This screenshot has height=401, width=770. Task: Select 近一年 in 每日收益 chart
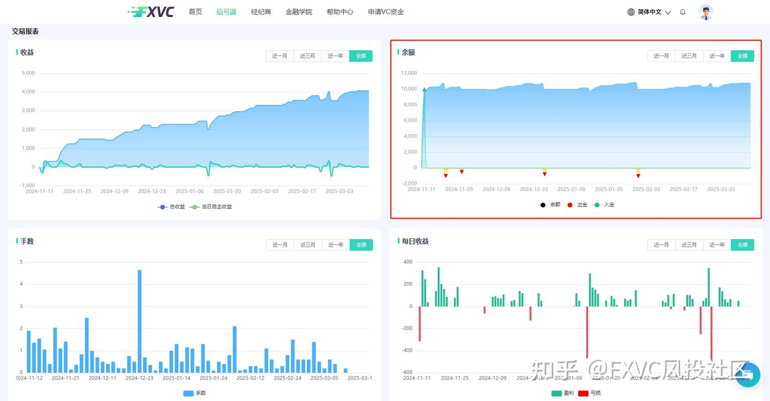click(x=717, y=245)
